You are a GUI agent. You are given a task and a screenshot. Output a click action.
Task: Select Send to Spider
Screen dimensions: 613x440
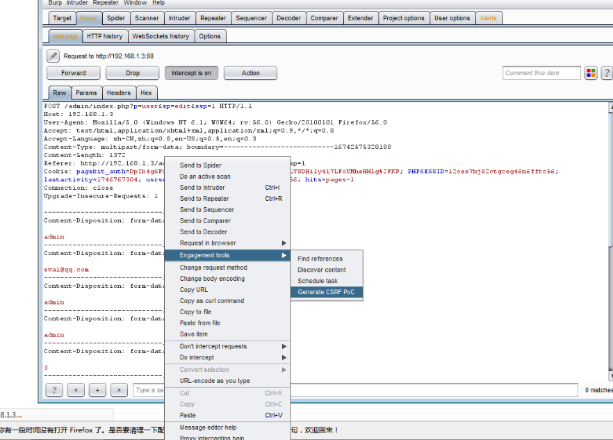click(x=227, y=165)
